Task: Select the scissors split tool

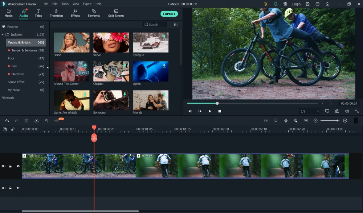Action: [x=36, y=120]
